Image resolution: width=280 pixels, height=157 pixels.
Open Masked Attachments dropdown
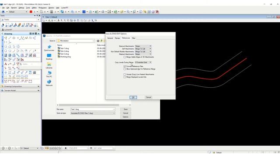143,54
